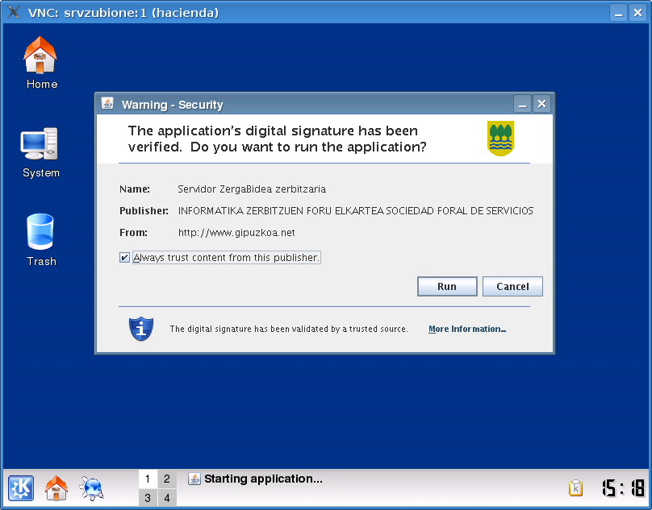Open the Trash desktop icon

click(x=40, y=233)
